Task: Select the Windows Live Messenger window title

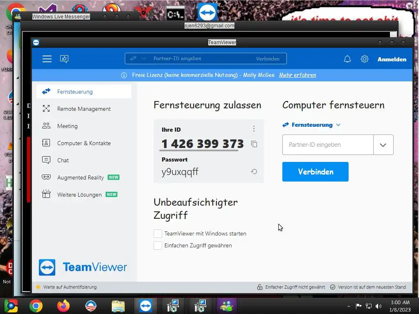Action: (61, 16)
